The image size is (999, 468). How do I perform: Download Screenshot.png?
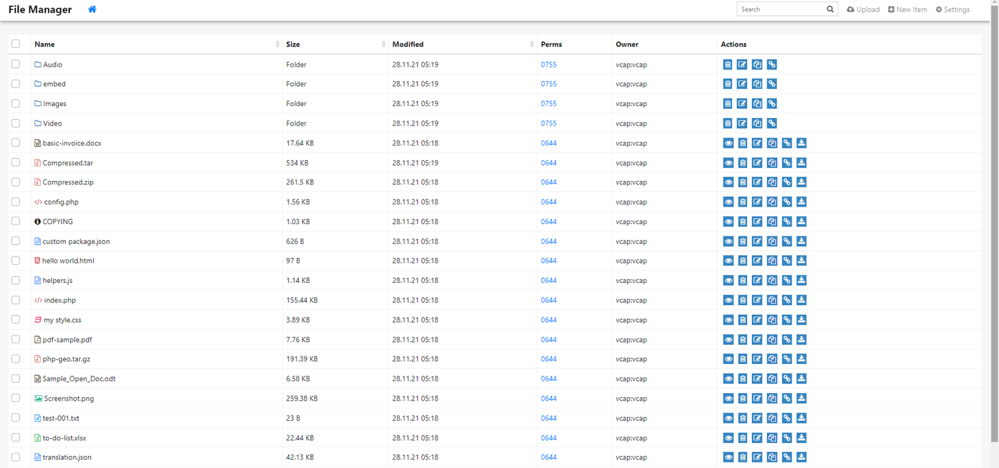[x=801, y=399]
